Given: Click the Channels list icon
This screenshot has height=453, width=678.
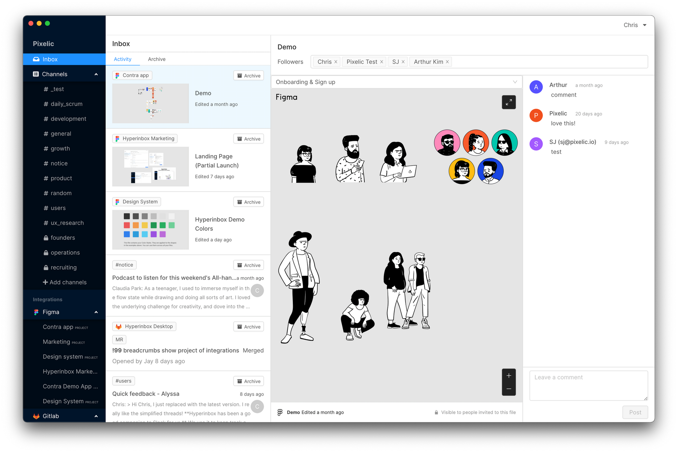Looking at the screenshot, I should [x=36, y=74].
